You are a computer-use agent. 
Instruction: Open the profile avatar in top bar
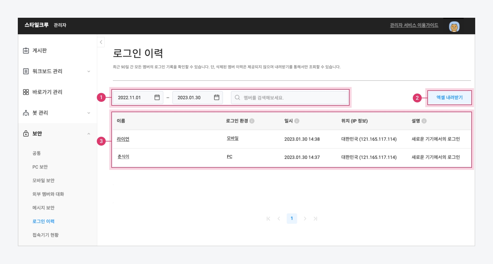[454, 27]
